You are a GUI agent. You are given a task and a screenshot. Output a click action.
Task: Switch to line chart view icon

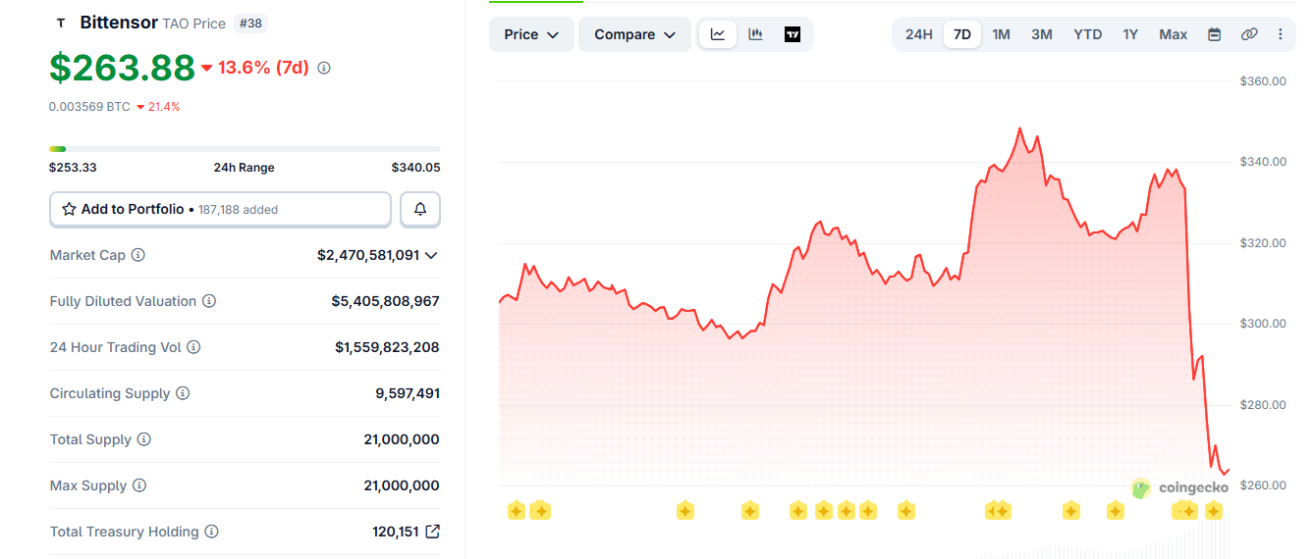coord(718,34)
